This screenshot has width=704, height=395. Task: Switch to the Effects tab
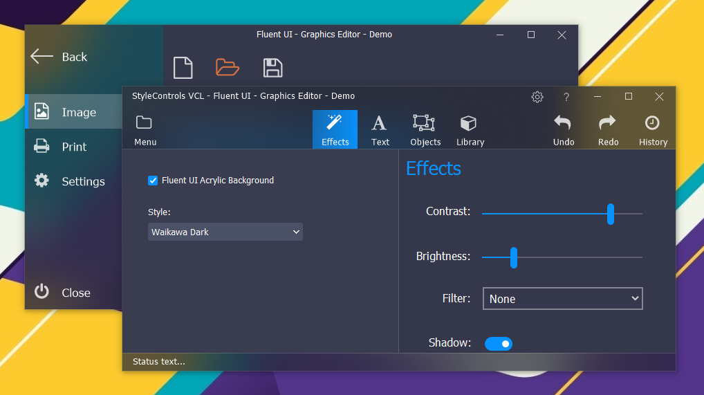point(335,129)
